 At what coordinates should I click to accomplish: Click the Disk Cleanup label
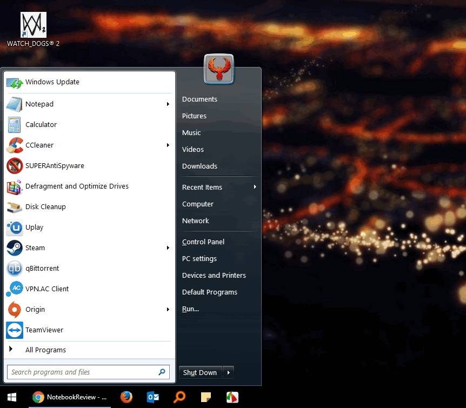click(45, 207)
